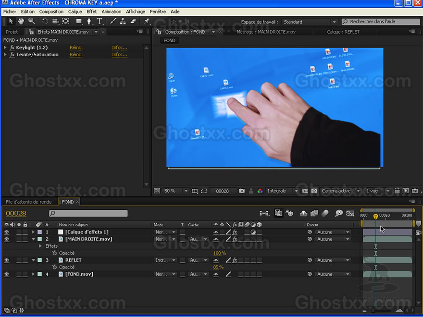The image size is (423, 317).
Task: Click the 00028 timeline timecode
Action: click(x=16, y=213)
